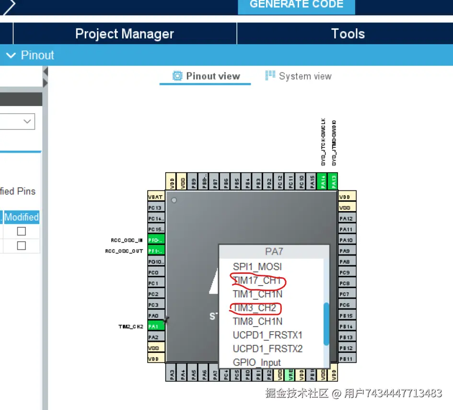Expand the Pinout dropdown chevron
This screenshot has width=453, height=410.
(11, 55)
